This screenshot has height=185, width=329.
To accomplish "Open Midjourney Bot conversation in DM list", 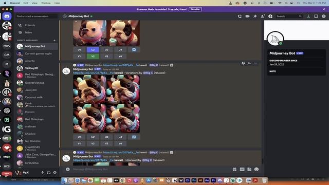I will (x=36, y=46).
